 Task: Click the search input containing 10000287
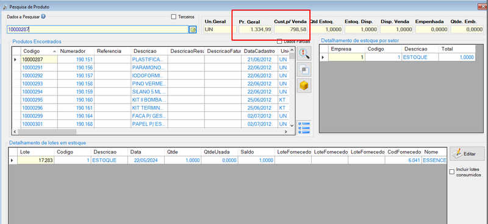click(98, 29)
